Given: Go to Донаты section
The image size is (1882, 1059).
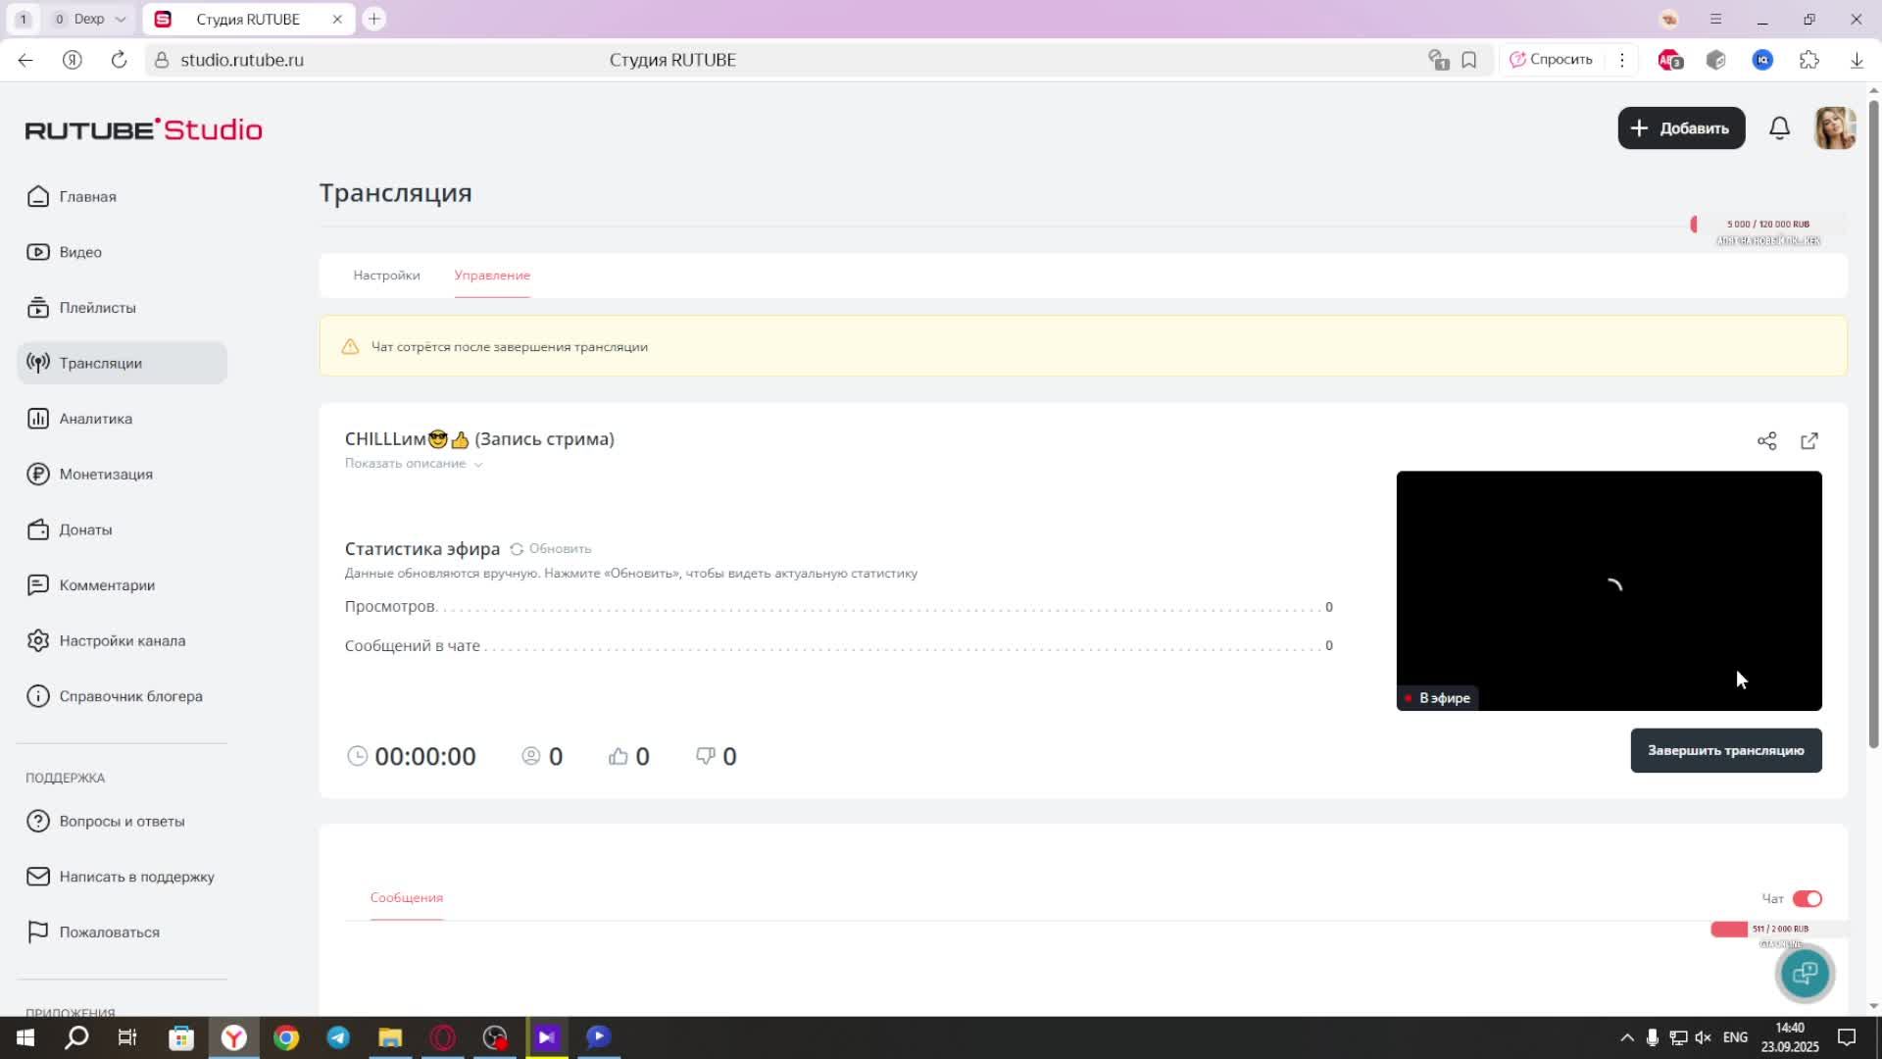Looking at the screenshot, I should coord(85,529).
